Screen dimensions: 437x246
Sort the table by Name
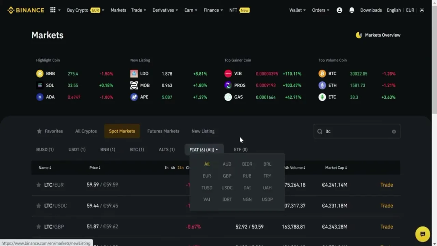(x=45, y=168)
